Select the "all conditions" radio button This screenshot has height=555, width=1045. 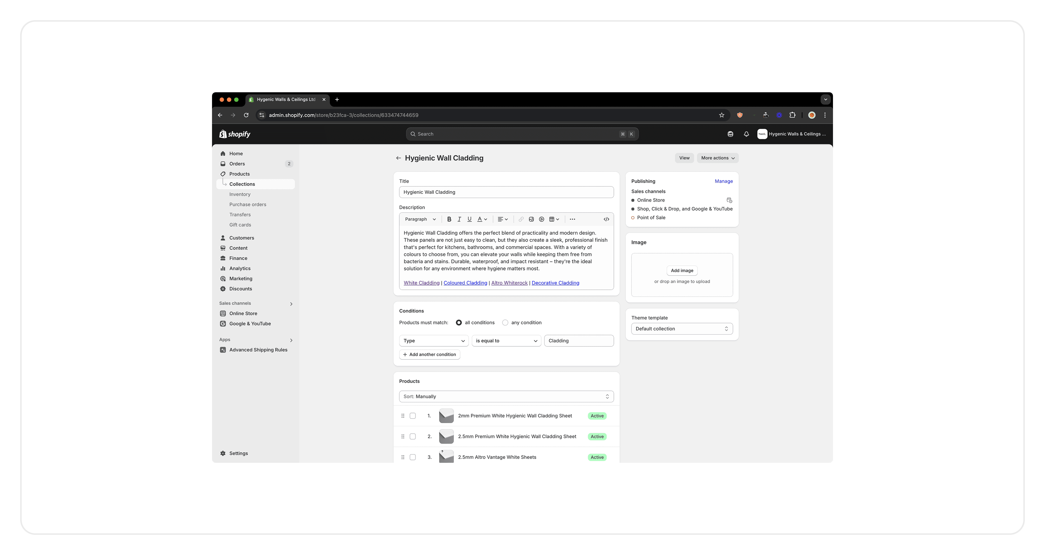(459, 323)
